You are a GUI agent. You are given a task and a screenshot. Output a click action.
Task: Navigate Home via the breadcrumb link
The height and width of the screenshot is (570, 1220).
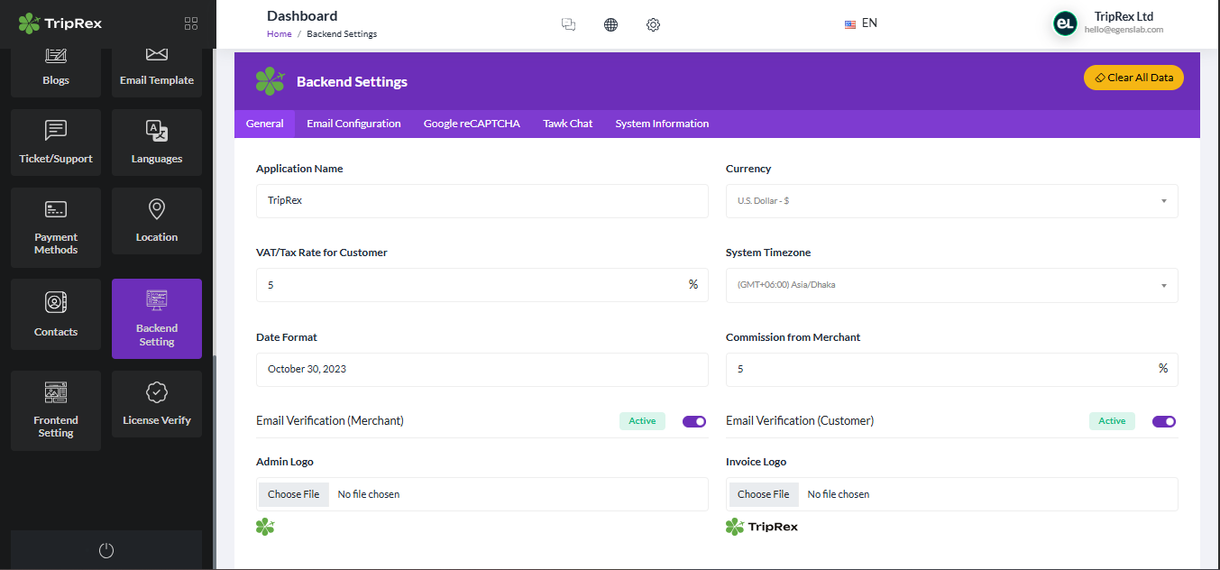pyautogui.click(x=279, y=33)
